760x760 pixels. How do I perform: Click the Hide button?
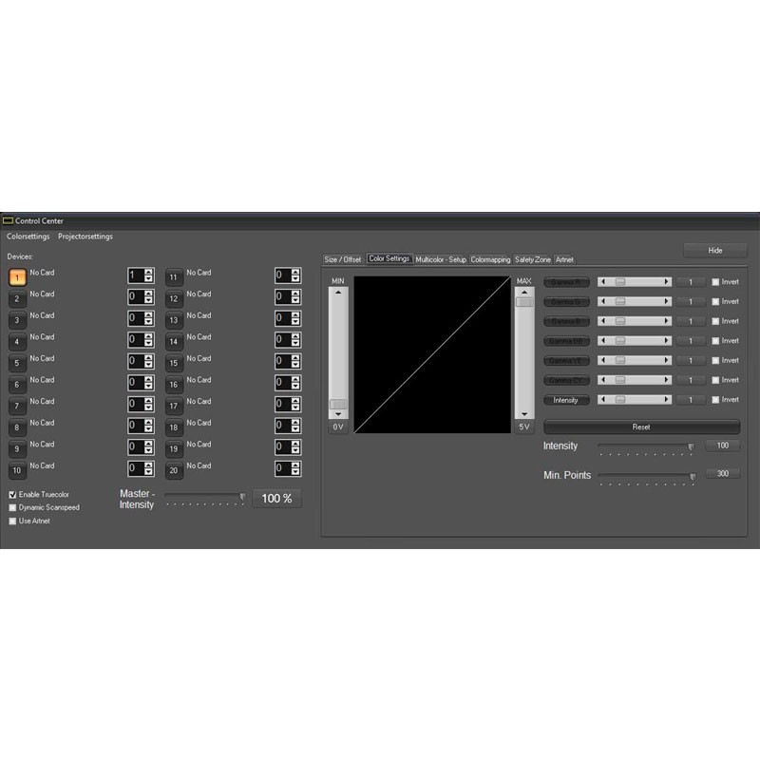coord(715,251)
